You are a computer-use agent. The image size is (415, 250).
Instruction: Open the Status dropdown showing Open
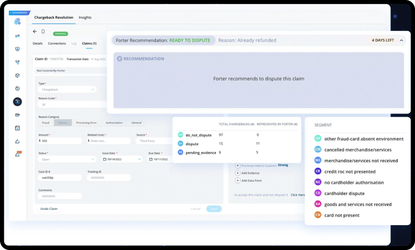[x=67, y=159]
